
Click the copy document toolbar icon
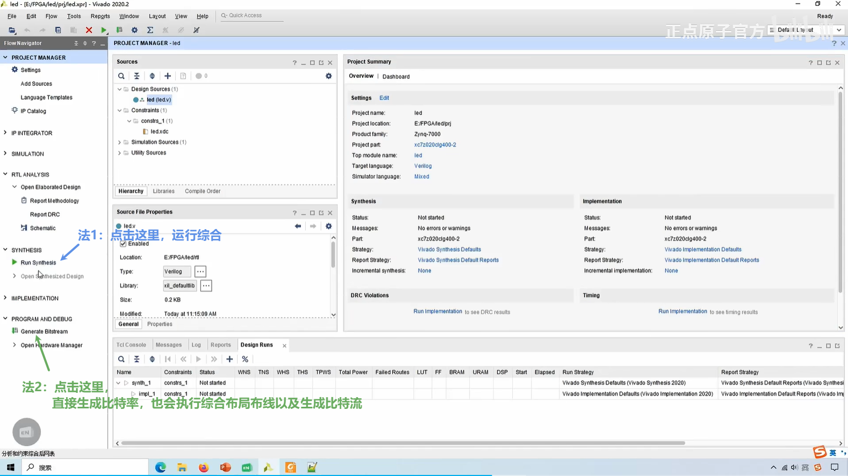[x=58, y=30]
